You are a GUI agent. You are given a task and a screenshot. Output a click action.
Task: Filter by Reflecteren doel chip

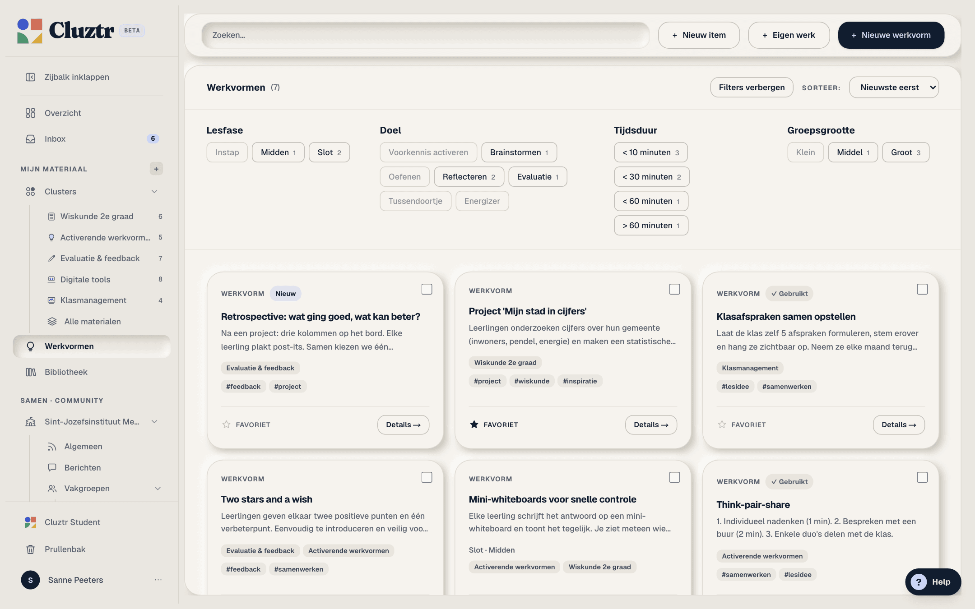coord(469,177)
